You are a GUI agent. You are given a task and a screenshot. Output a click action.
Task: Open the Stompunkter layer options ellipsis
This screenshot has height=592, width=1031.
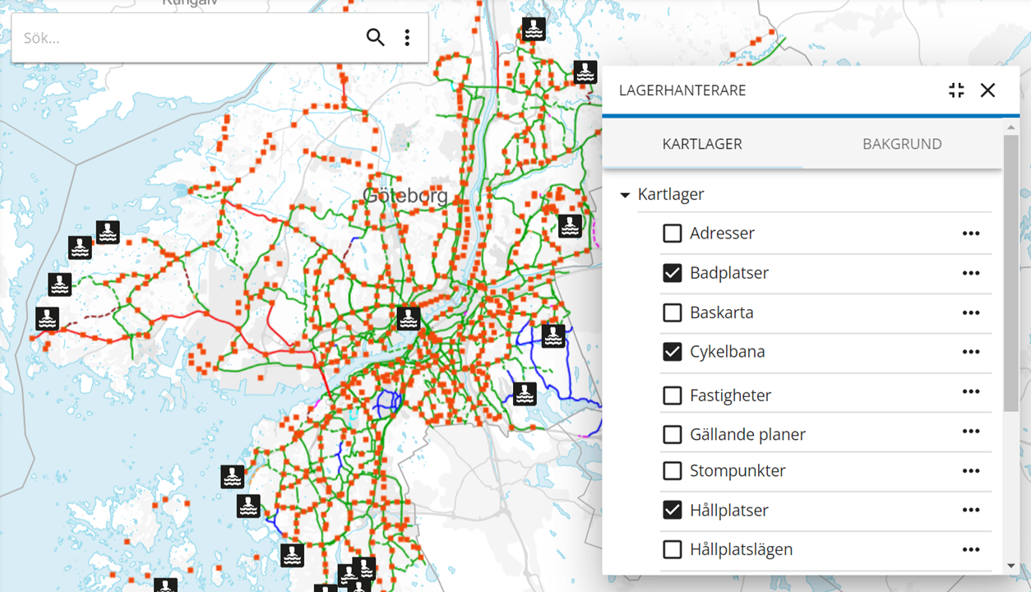970,470
